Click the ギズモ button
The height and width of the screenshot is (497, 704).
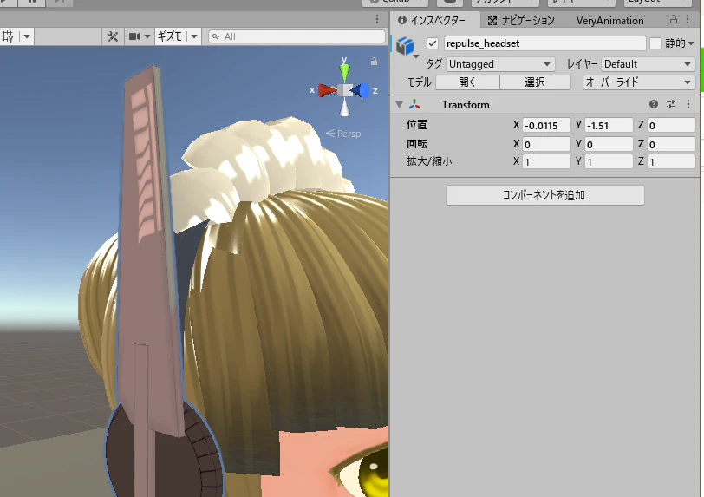(170, 36)
